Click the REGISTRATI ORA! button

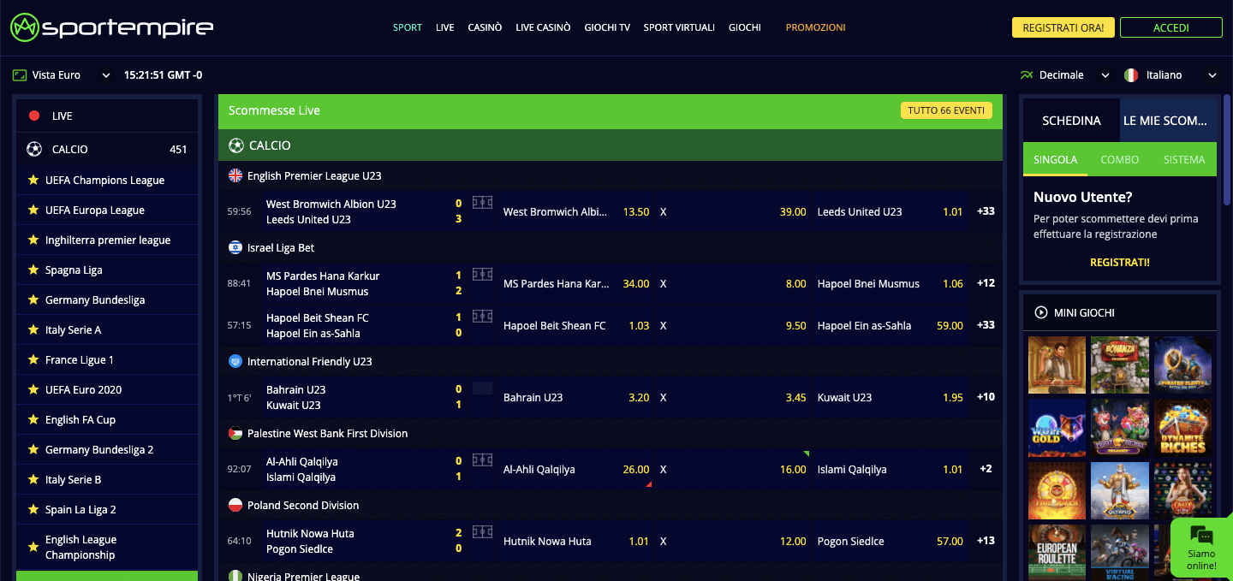[x=1063, y=27]
